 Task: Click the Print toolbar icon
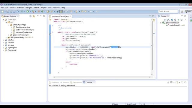14,11
